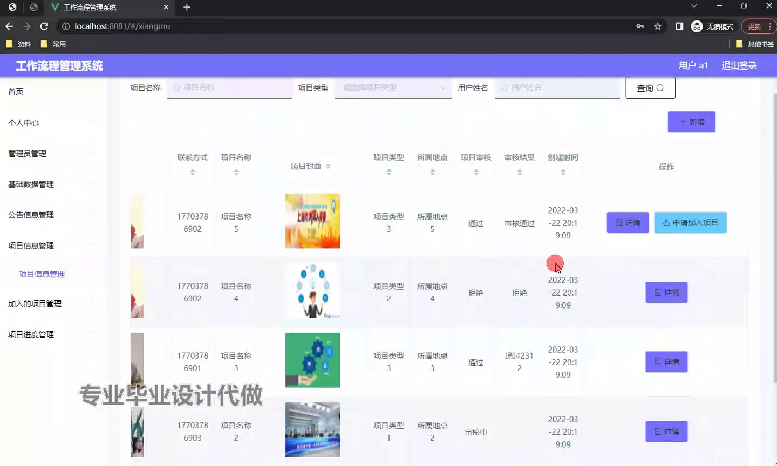This screenshot has width=777, height=466.
Task: Open the 项目类型 select dropdown
Action: [x=393, y=87]
